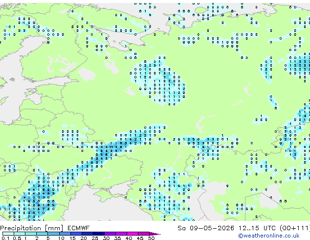Click the 2–5 mm legend color swatch
Screen dimensions: 310x240
42,234
